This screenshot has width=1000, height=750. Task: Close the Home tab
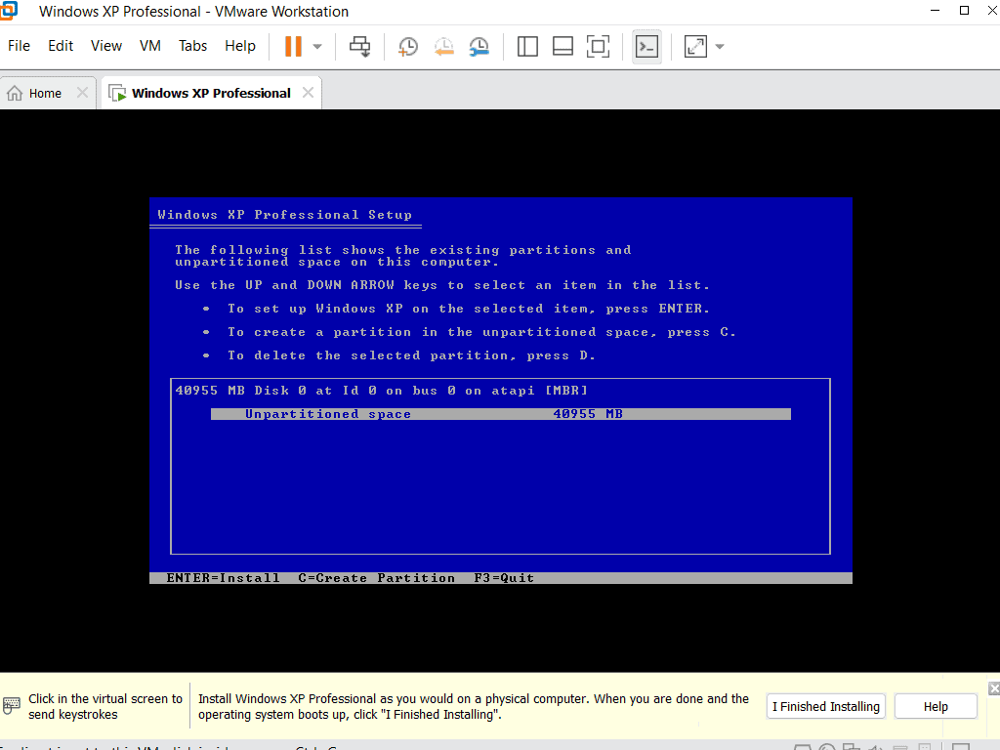[82, 93]
